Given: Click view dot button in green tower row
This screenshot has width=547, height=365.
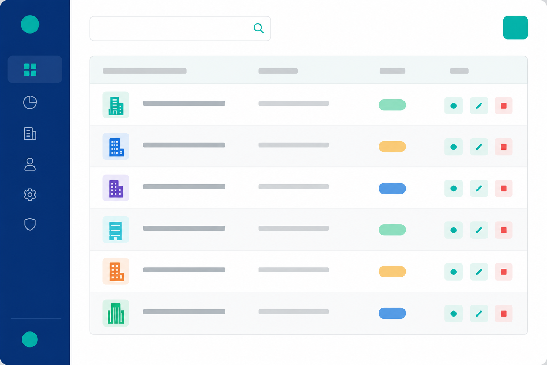Looking at the screenshot, I should 453,314.
